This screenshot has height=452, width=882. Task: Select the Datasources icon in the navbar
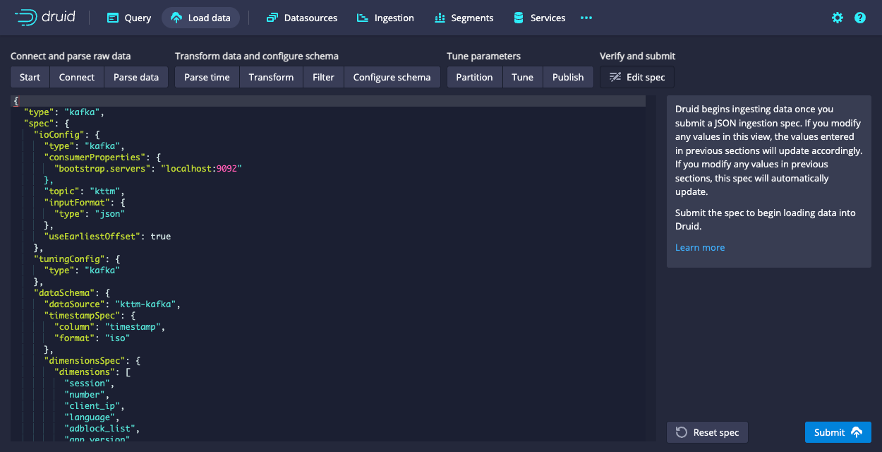tap(272, 18)
